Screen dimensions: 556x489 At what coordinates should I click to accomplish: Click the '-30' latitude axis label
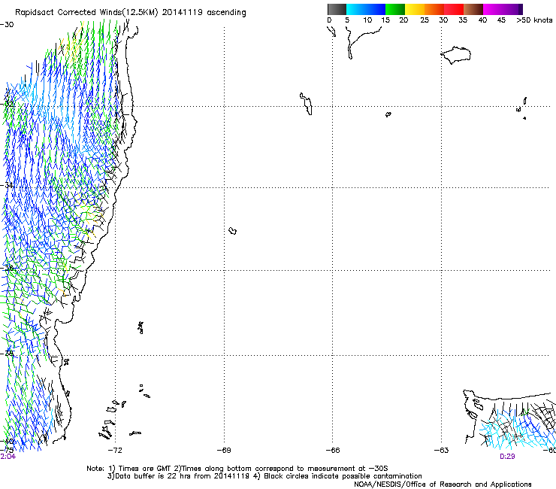(x=7, y=25)
